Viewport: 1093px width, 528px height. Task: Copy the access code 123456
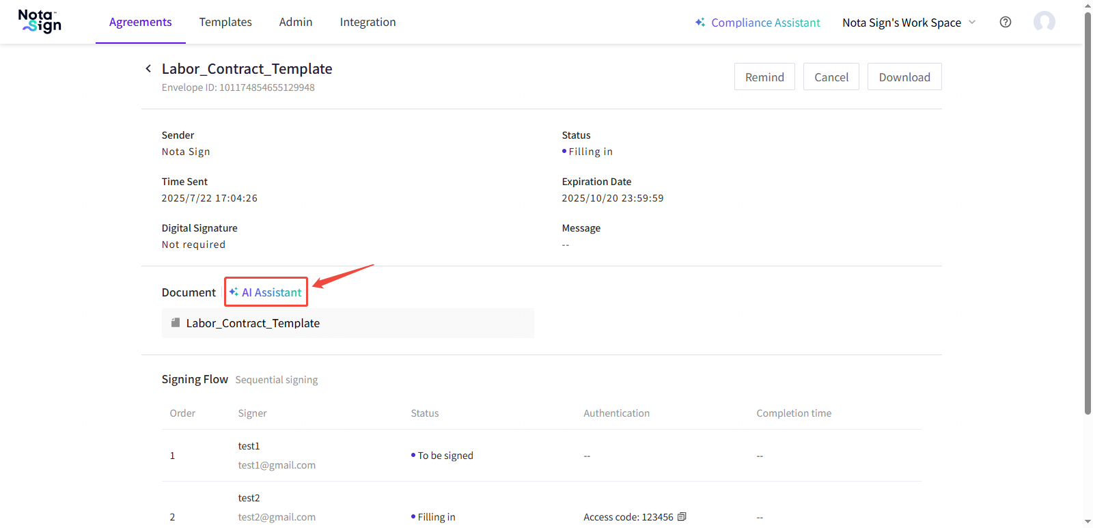pyautogui.click(x=682, y=517)
